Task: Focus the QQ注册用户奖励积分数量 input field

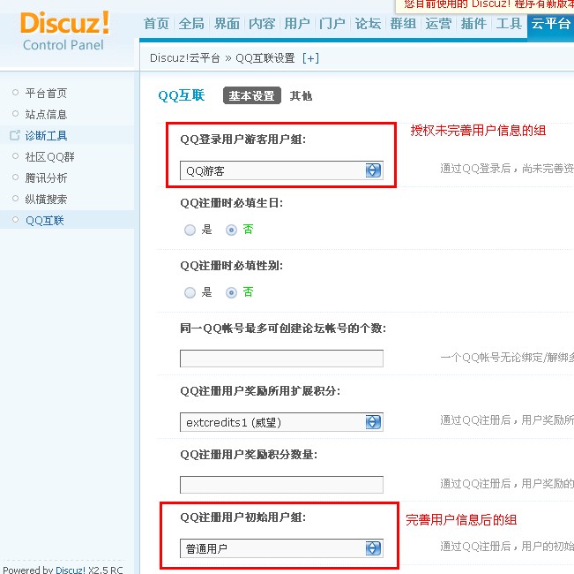Action: [x=281, y=485]
